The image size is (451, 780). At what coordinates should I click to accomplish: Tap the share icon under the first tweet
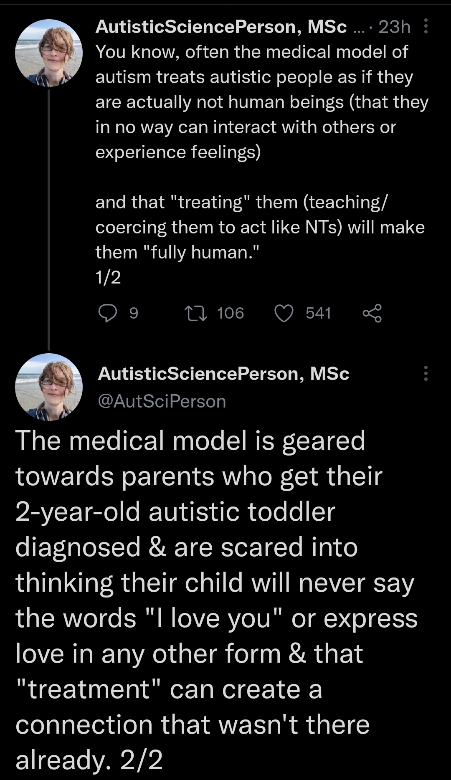point(372,313)
